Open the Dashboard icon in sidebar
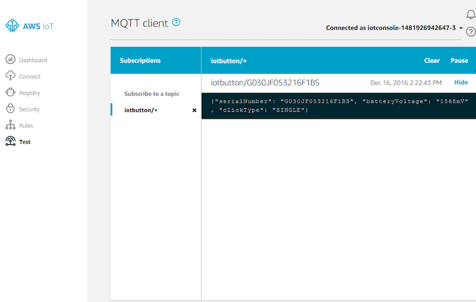 click(x=10, y=59)
